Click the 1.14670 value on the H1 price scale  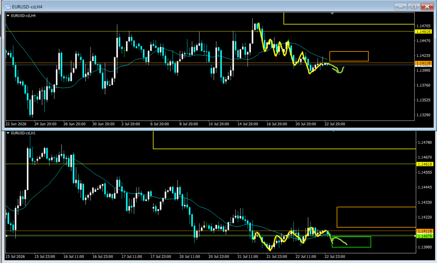tap(425, 157)
